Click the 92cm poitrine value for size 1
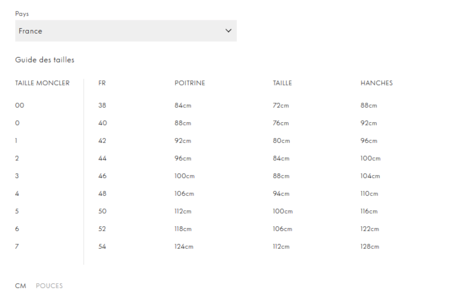Image resolution: width=476 pixels, height=301 pixels. 183,141
